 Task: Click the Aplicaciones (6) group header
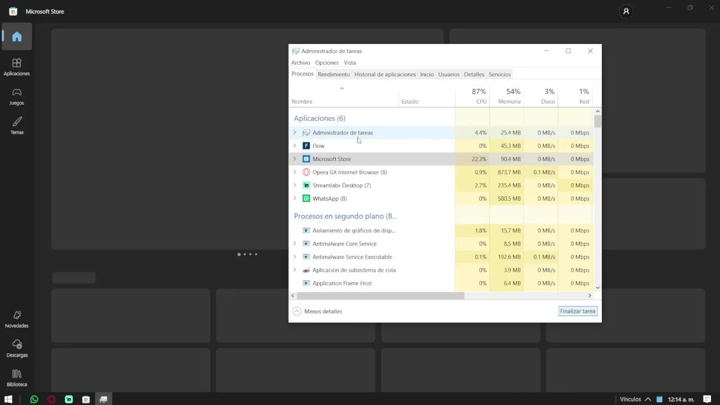(319, 118)
